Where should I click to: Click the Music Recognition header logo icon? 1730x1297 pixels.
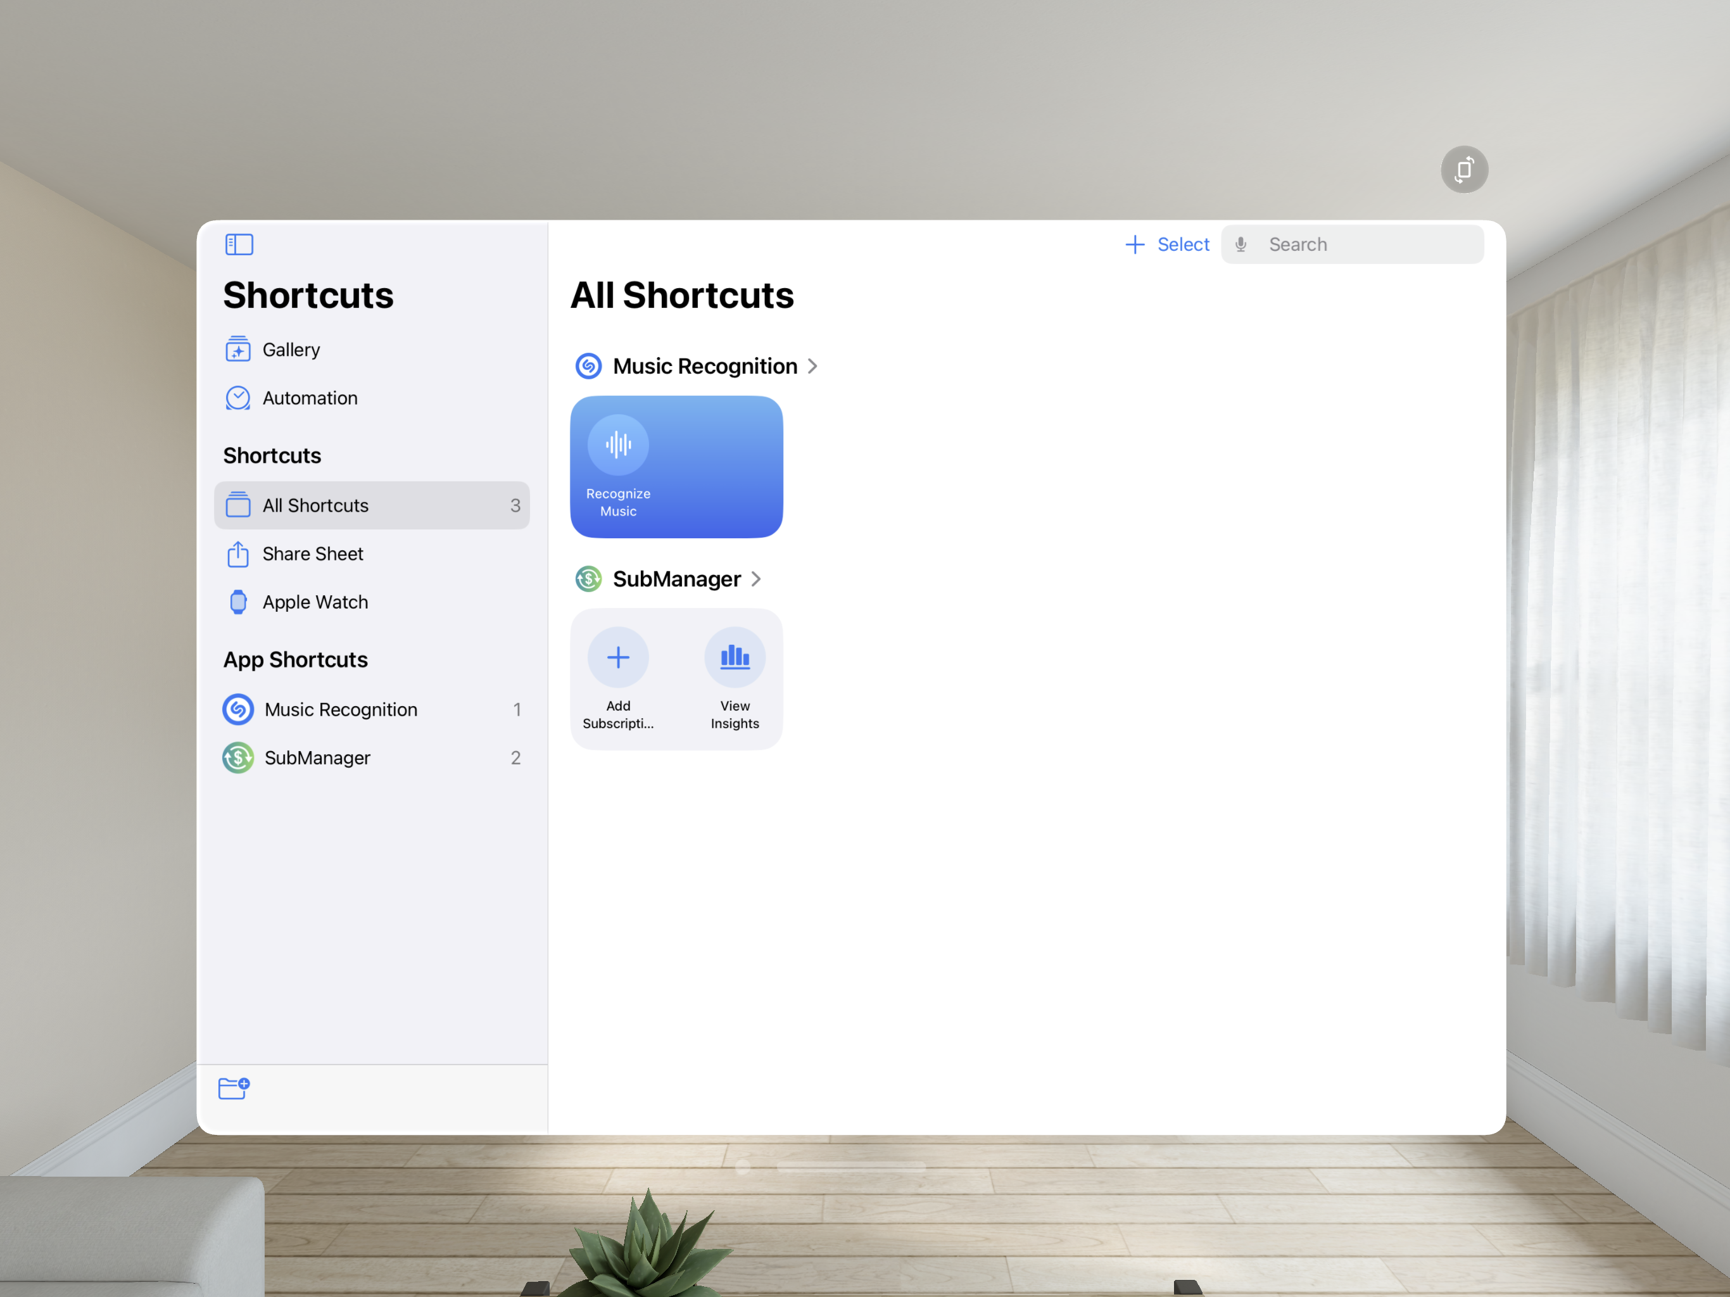pyautogui.click(x=589, y=366)
